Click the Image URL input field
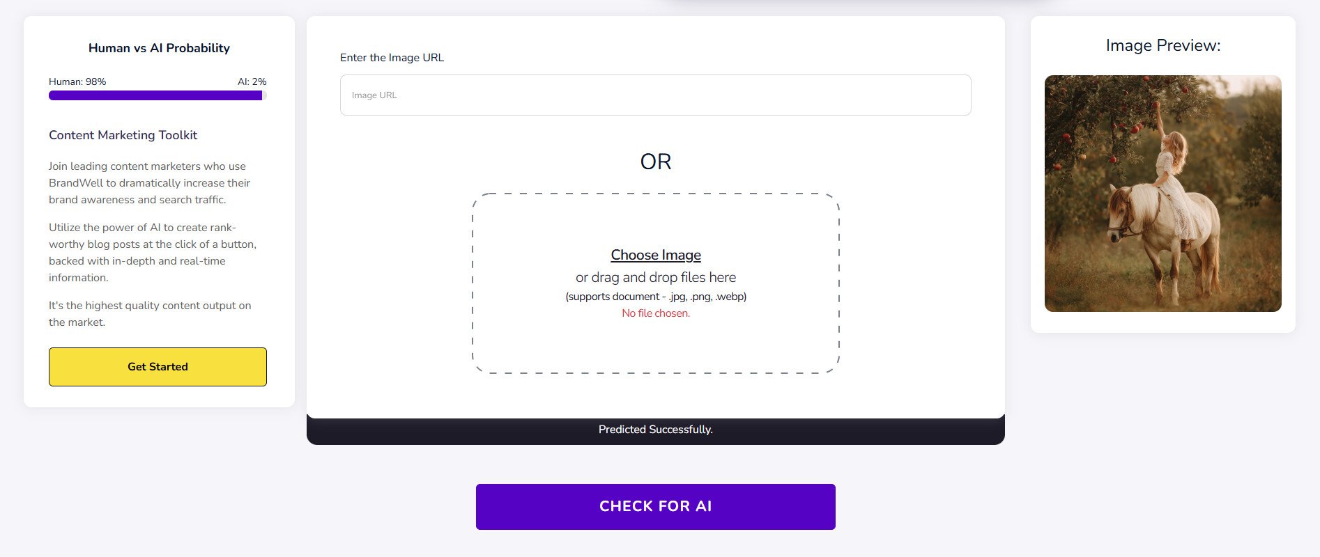 (x=655, y=95)
